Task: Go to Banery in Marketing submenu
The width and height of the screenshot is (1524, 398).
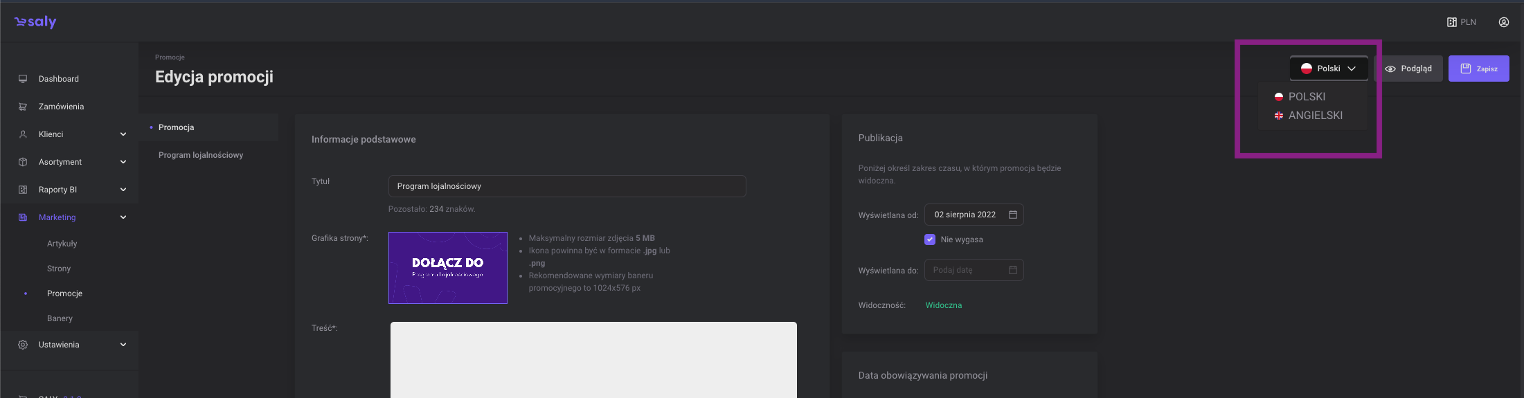Action: (60, 318)
